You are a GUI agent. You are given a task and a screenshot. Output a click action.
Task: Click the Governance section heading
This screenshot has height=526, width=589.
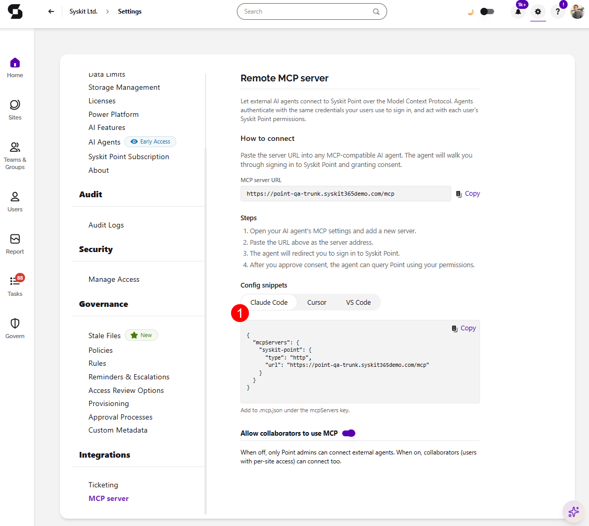tap(104, 304)
